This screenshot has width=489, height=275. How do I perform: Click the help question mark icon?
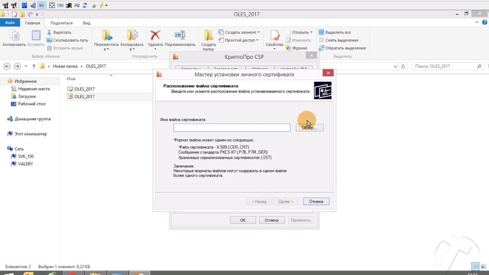[484, 23]
